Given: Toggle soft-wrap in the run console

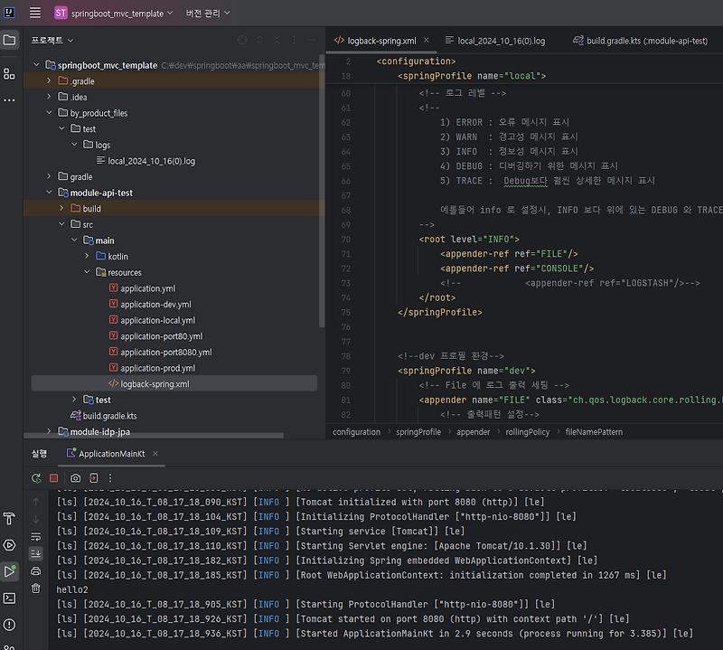Looking at the screenshot, I should click(36, 537).
